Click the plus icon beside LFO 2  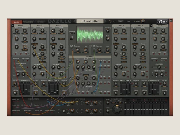click(151, 25)
